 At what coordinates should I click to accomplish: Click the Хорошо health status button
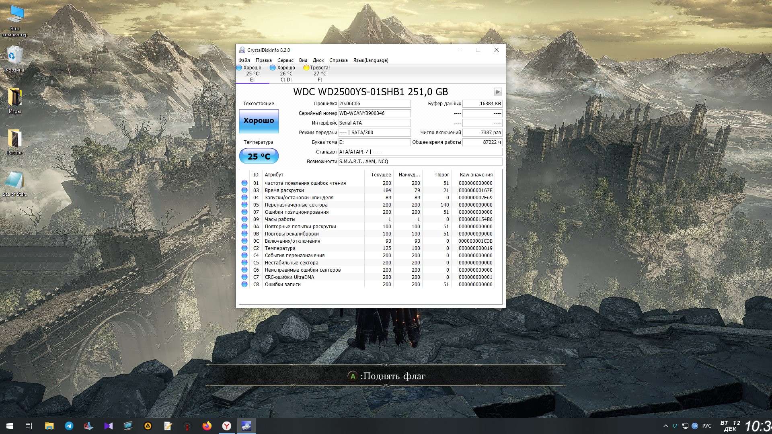point(259,121)
